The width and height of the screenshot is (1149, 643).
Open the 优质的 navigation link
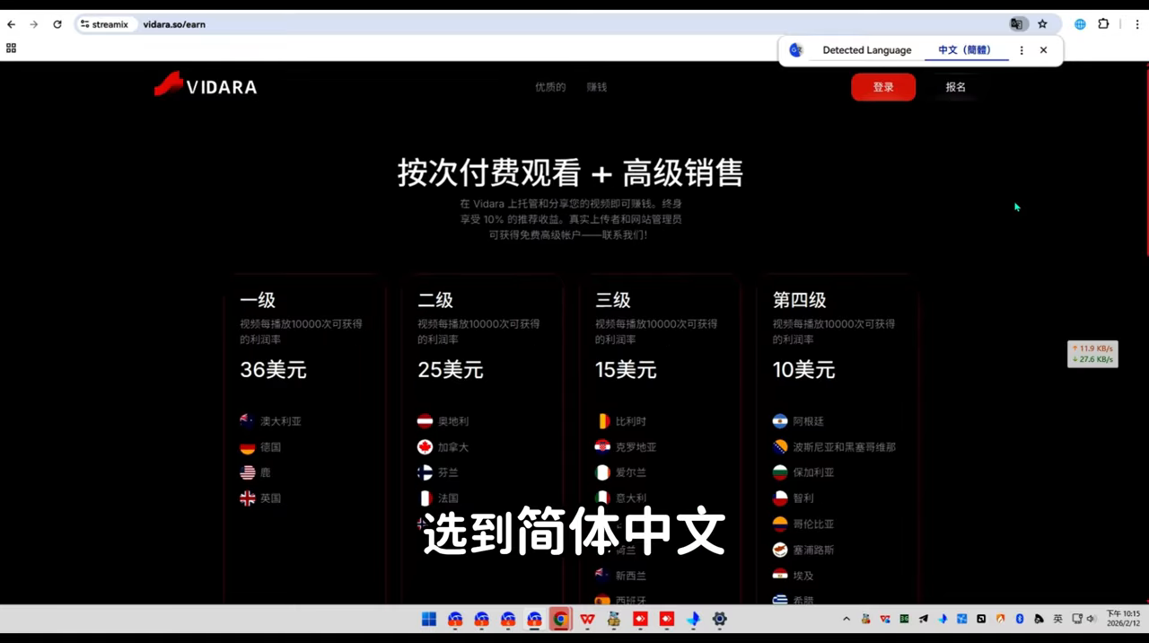(x=550, y=87)
